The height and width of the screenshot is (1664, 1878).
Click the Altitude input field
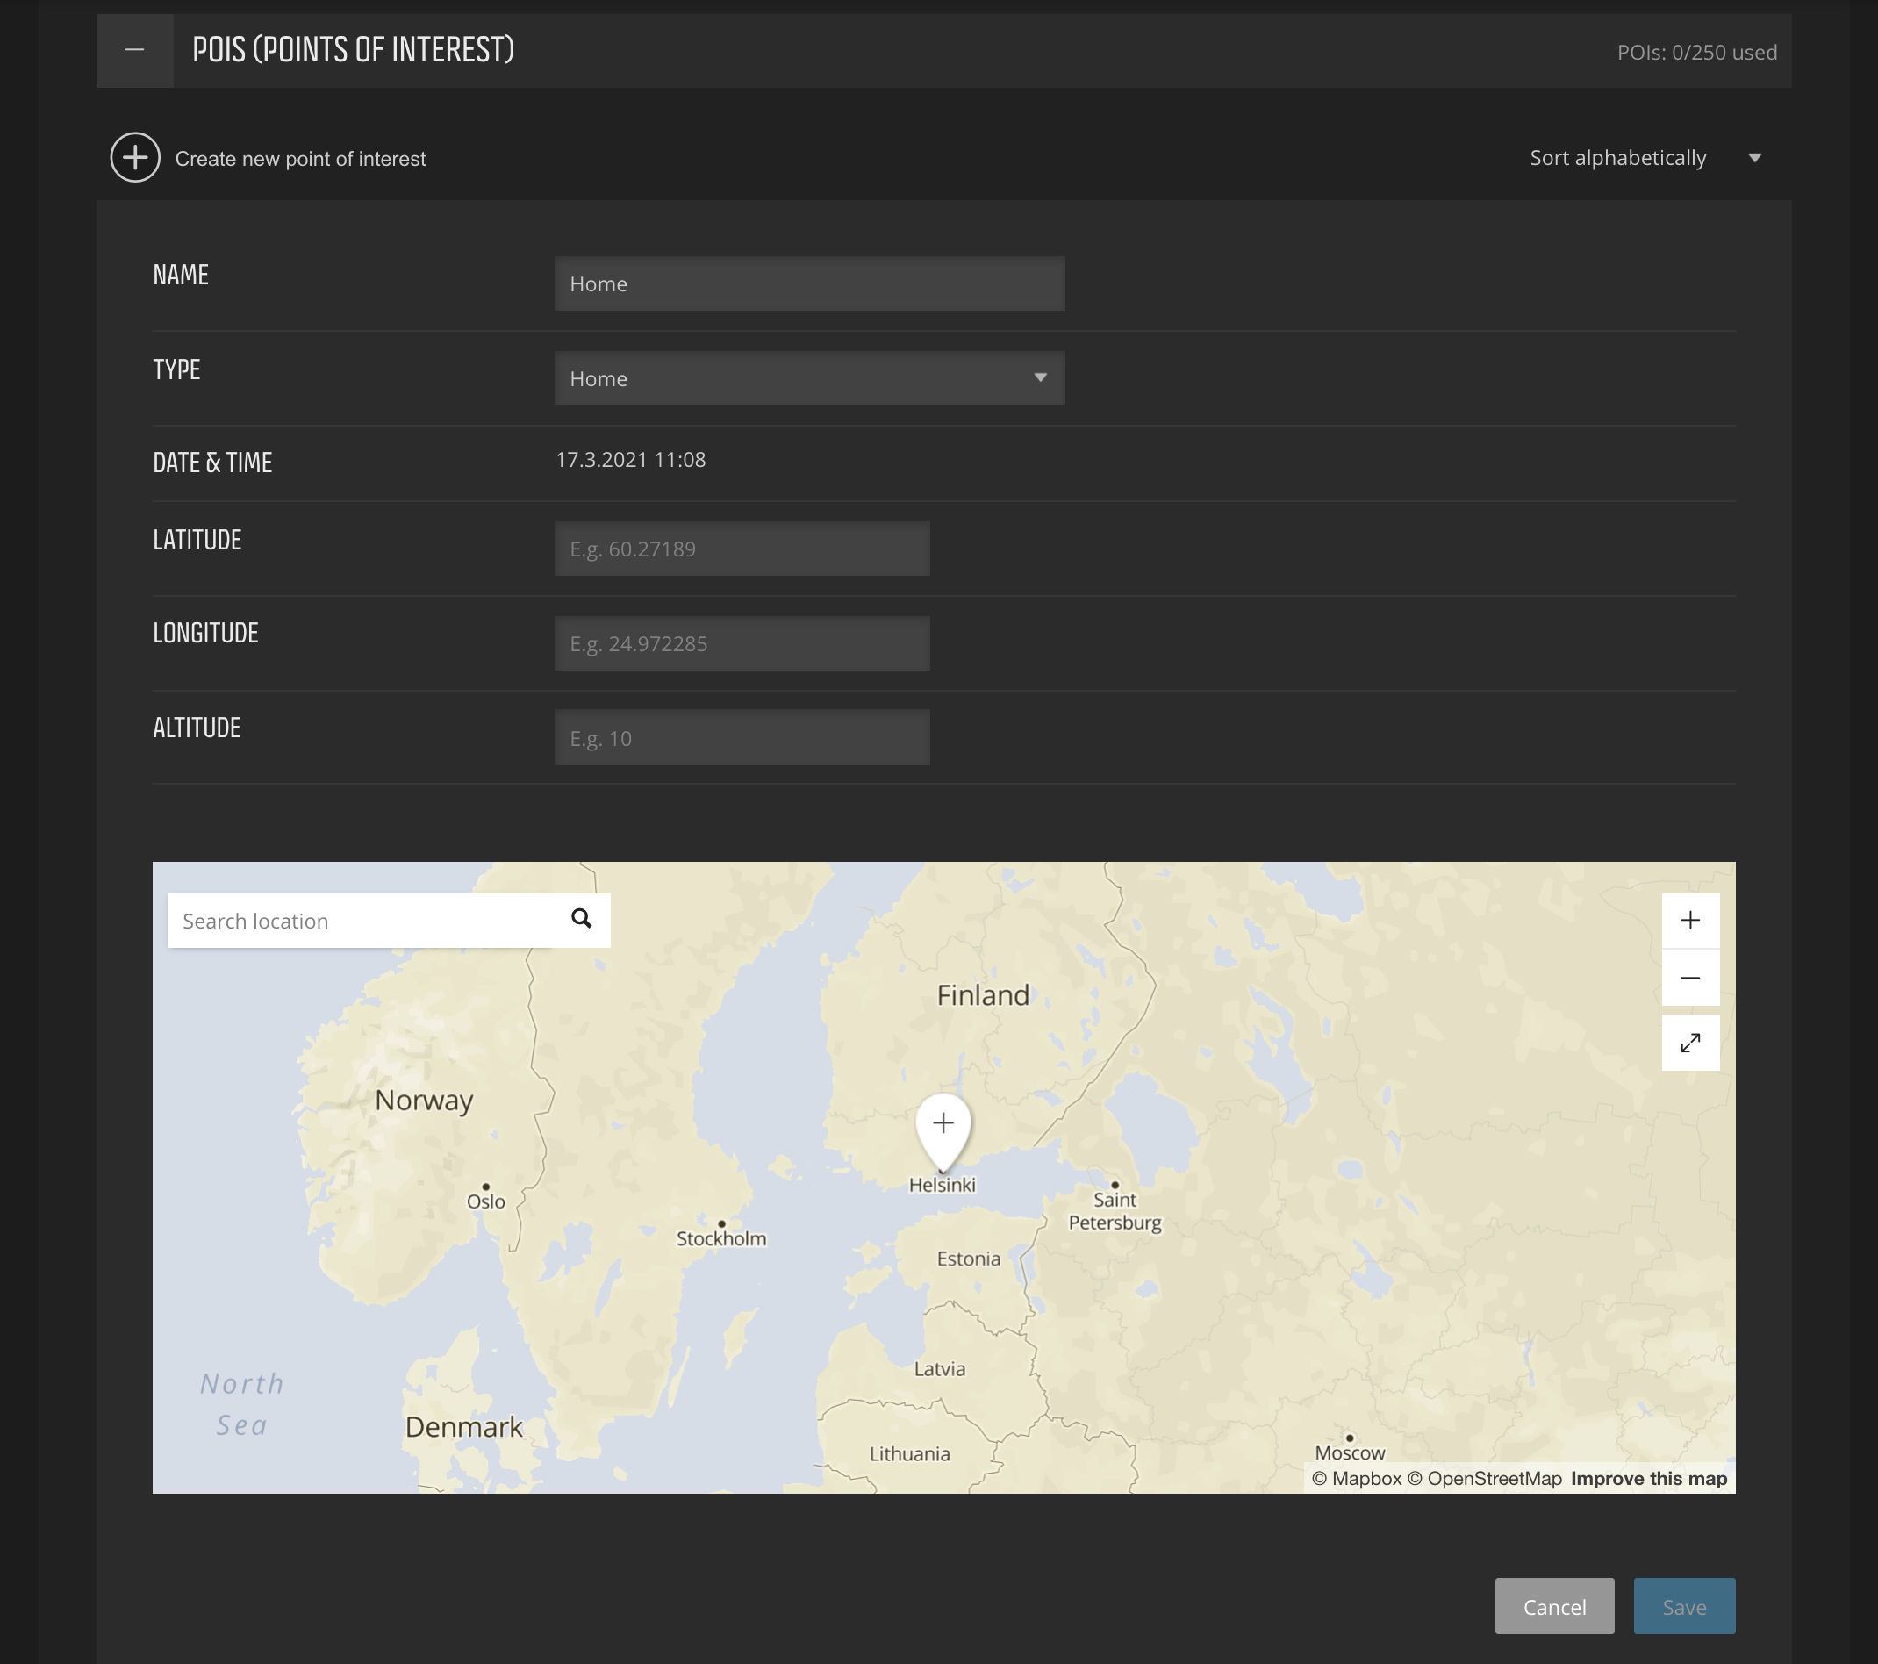(742, 738)
